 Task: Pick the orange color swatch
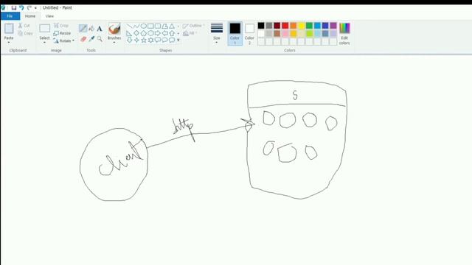(294, 26)
